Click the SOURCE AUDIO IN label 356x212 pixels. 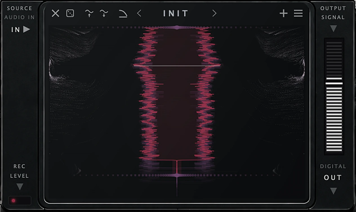coord(19,13)
